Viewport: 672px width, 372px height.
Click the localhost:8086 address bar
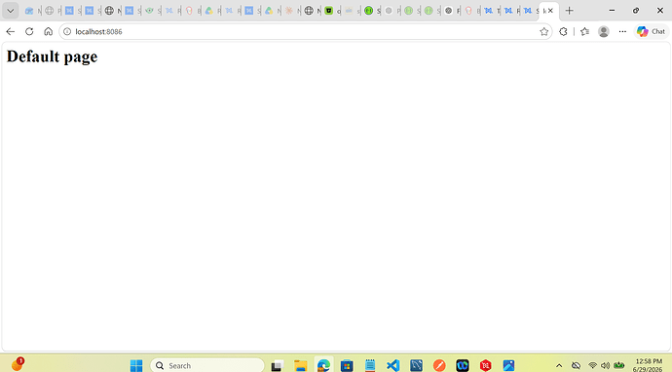[x=300, y=32]
